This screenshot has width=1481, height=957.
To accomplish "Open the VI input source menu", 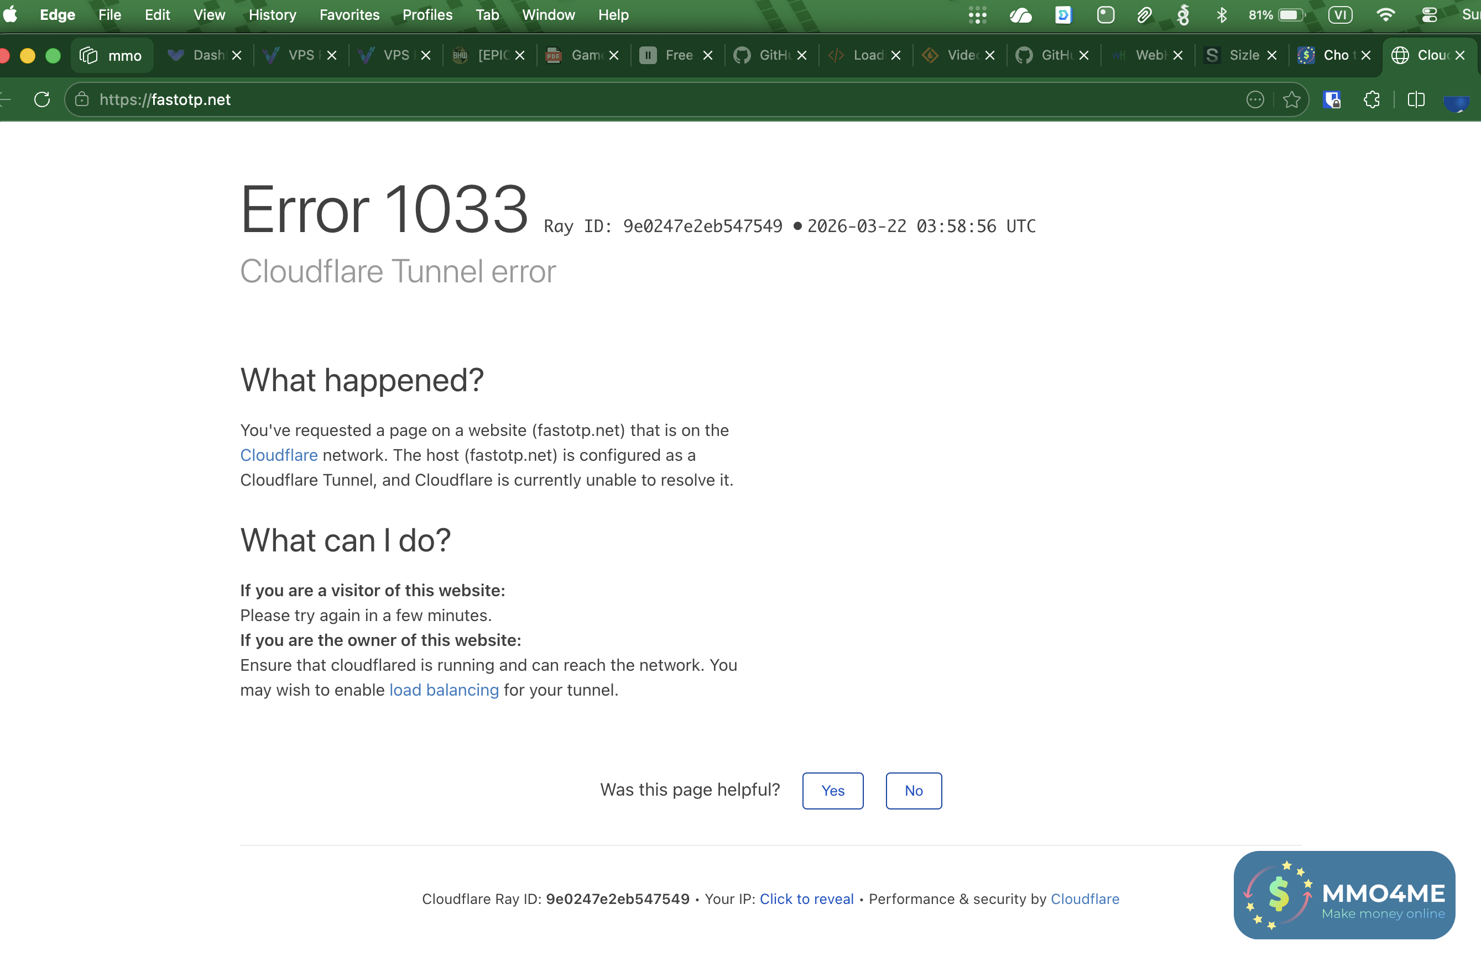I will pyautogui.click(x=1340, y=14).
